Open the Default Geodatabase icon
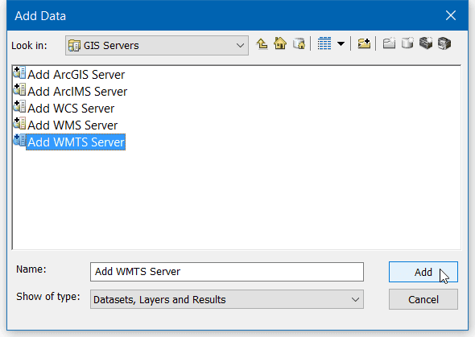The height and width of the screenshot is (337, 475). pos(299,43)
